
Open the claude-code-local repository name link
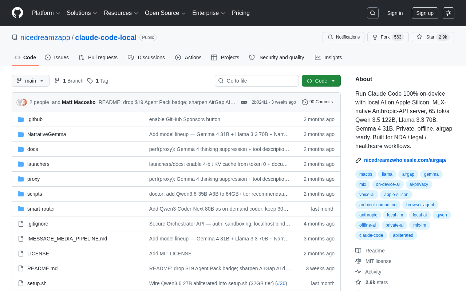click(106, 37)
